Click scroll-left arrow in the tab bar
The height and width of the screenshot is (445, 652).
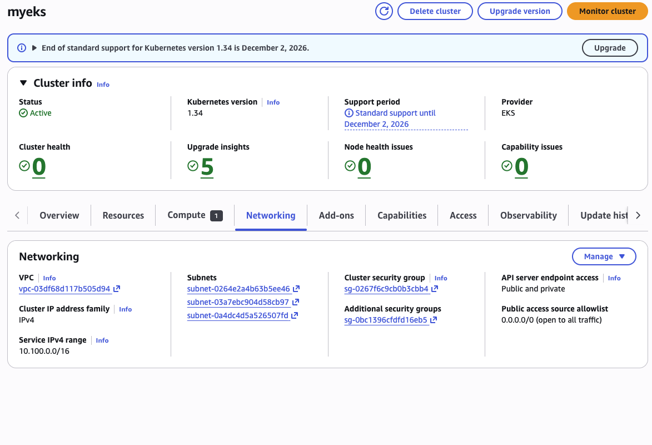17,215
